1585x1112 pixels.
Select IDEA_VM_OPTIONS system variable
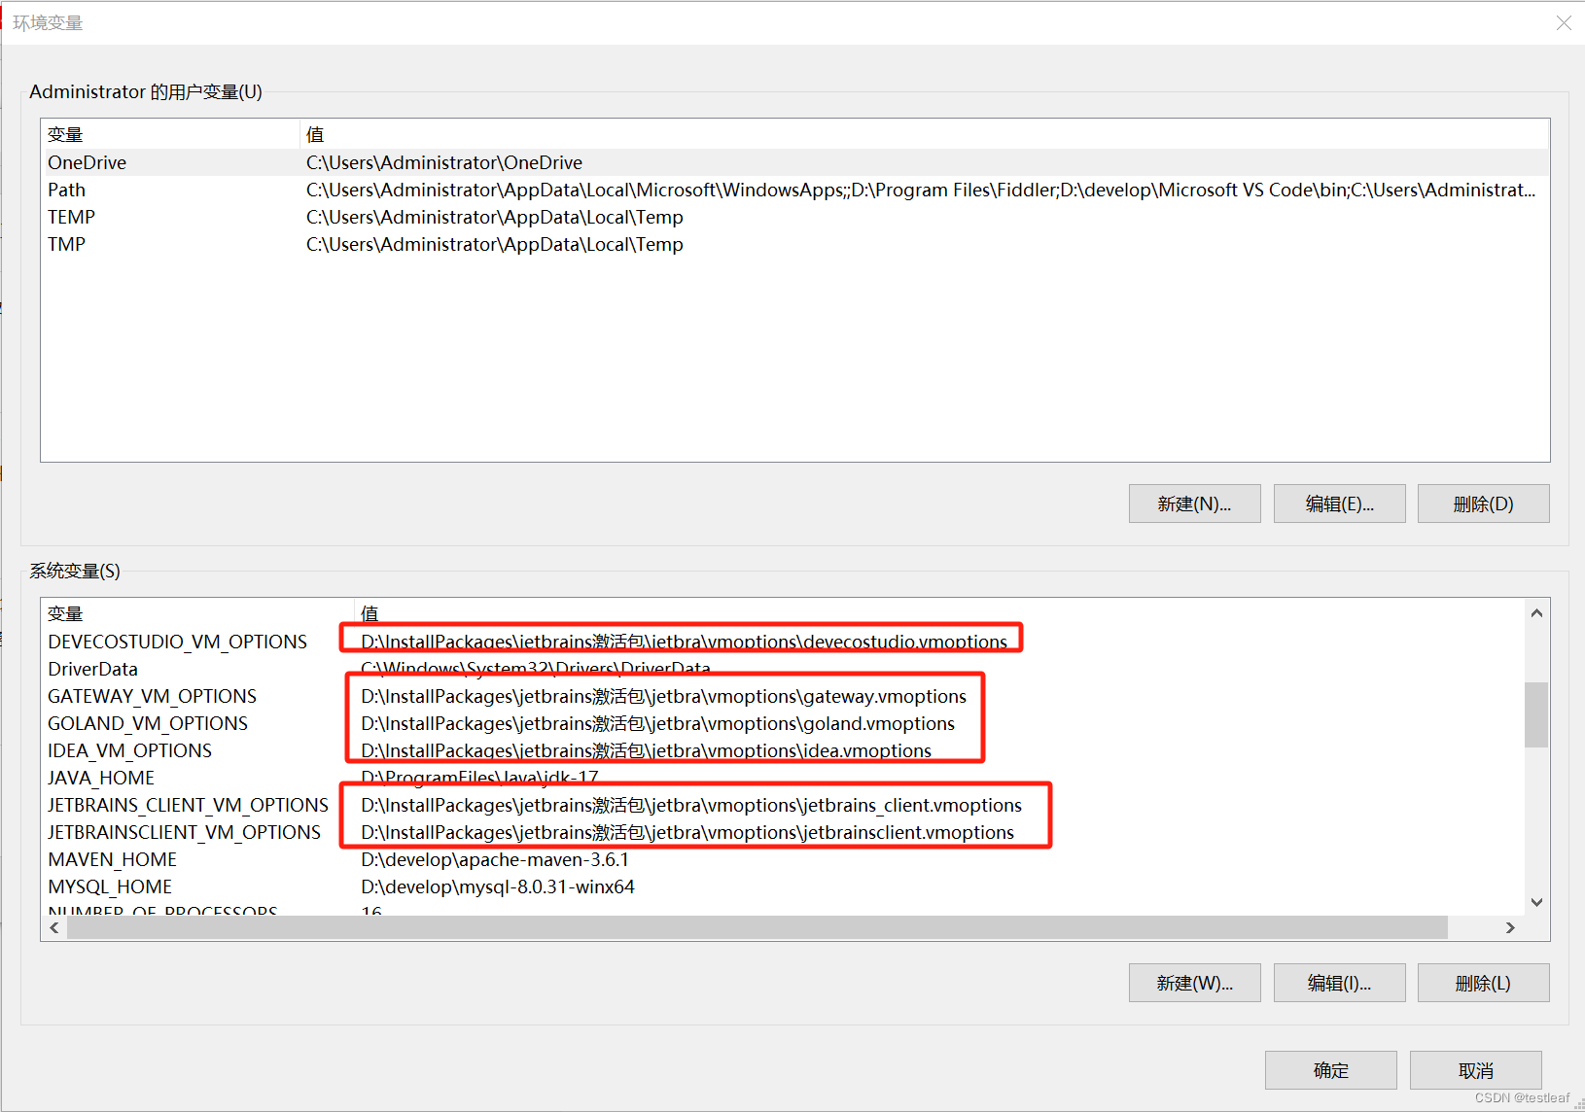click(x=129, y=750)
